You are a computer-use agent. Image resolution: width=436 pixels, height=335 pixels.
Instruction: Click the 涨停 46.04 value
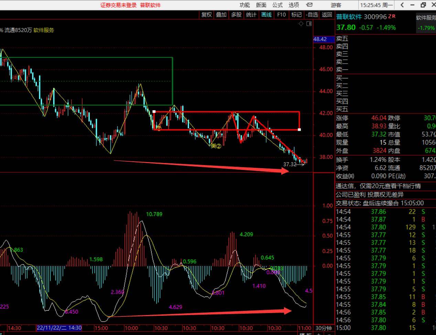coord(379,118)
